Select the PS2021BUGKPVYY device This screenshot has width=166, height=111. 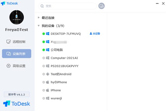point(65,66)
